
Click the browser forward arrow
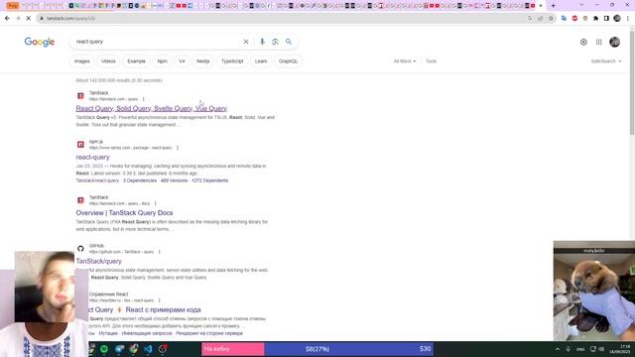tap(18, 18)
